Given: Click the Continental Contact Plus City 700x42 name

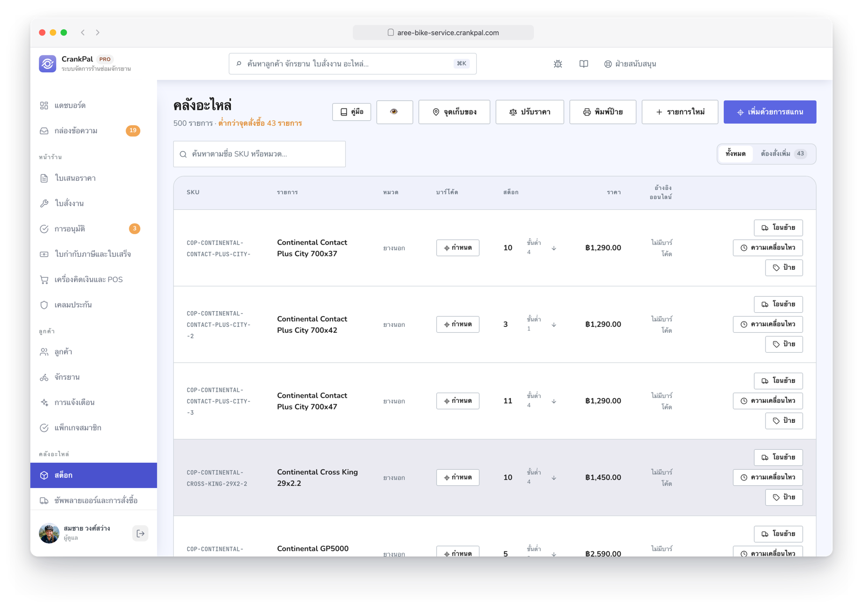Looking at the screenshot, I should click(x=312, y=325).
